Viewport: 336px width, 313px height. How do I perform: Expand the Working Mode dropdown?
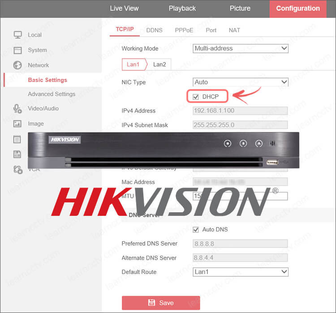point(241,48)
